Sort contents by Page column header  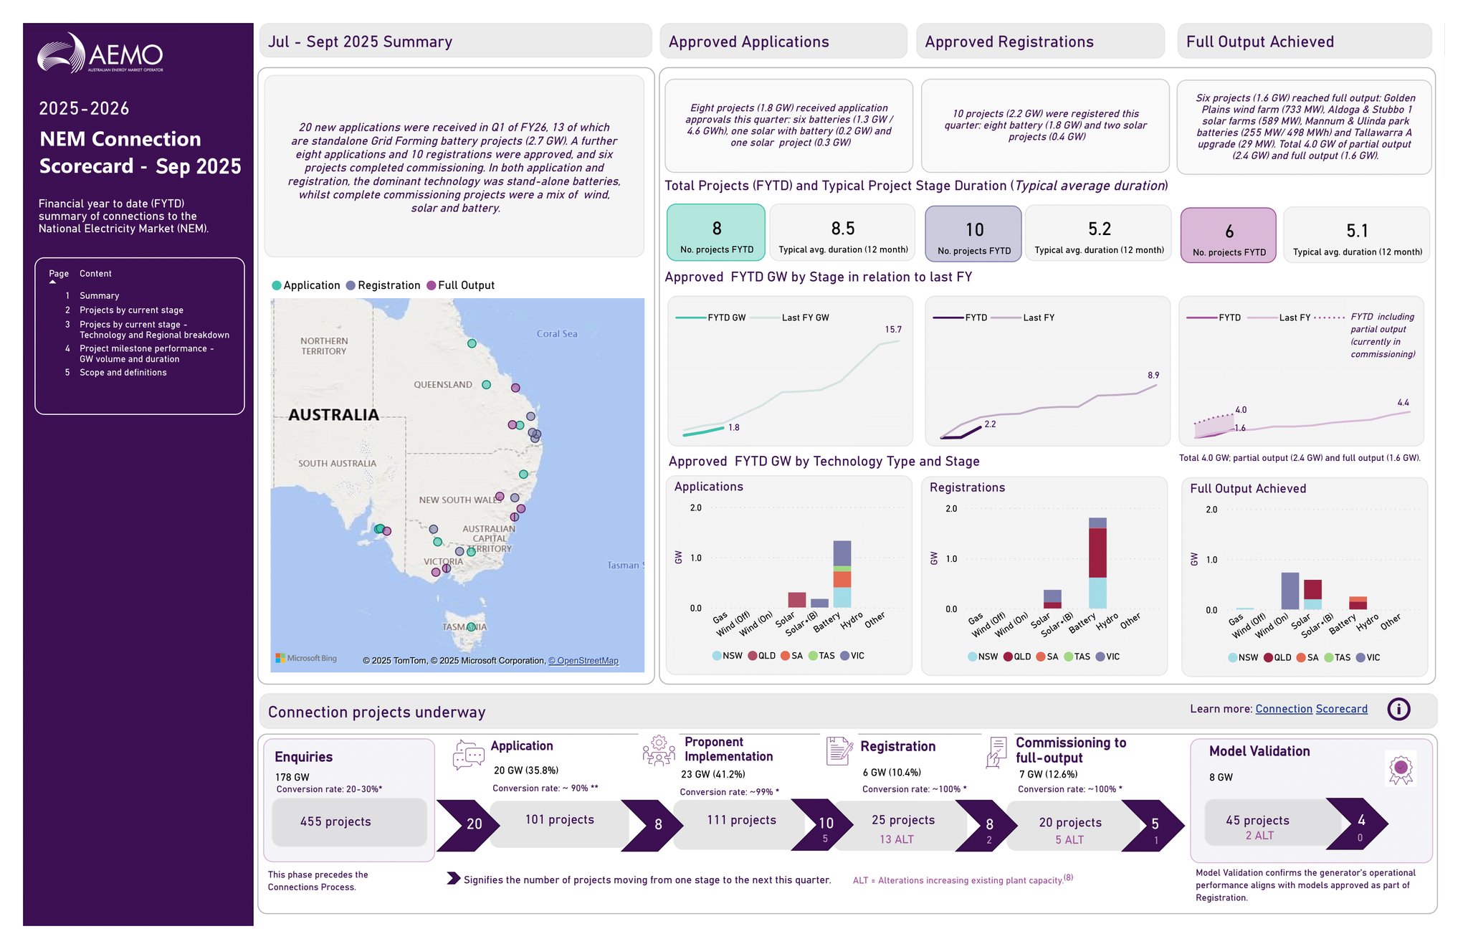[x=59, y=274]
